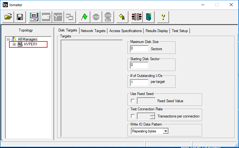Open test configuration file icon
239x148 pixels.
point(8,17)
